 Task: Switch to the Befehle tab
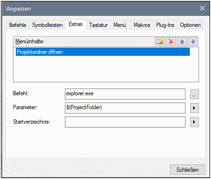(18, 25)
